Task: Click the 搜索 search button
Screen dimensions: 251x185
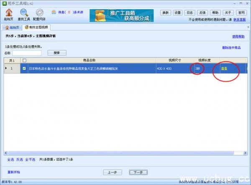Action: (57, 53)
